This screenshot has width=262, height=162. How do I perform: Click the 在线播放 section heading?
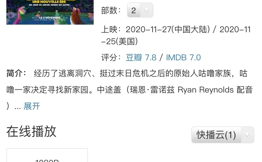point(31,131)
